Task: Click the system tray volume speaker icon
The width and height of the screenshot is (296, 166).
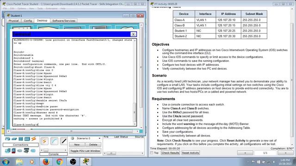Action: point(274,162)
